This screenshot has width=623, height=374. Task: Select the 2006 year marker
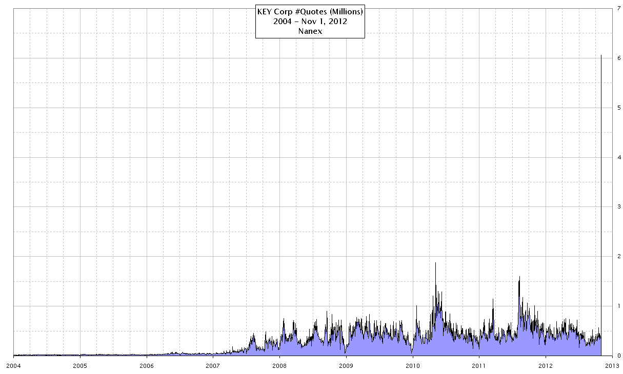coord(146,365)
